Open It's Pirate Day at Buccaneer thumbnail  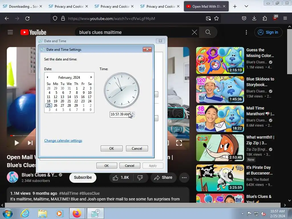(220, 178)
